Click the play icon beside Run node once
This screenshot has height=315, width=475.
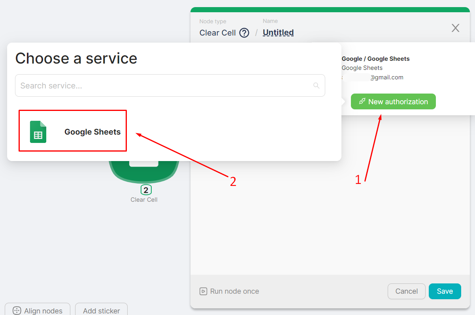[203, 291]
